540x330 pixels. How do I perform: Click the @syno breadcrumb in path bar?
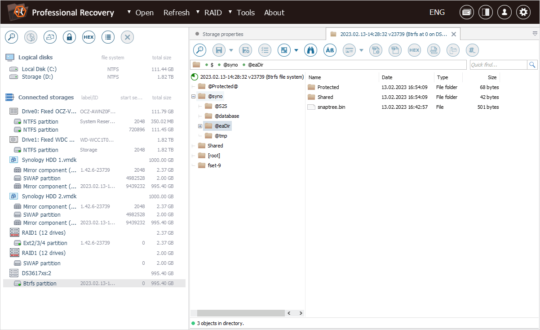(230, 65)
